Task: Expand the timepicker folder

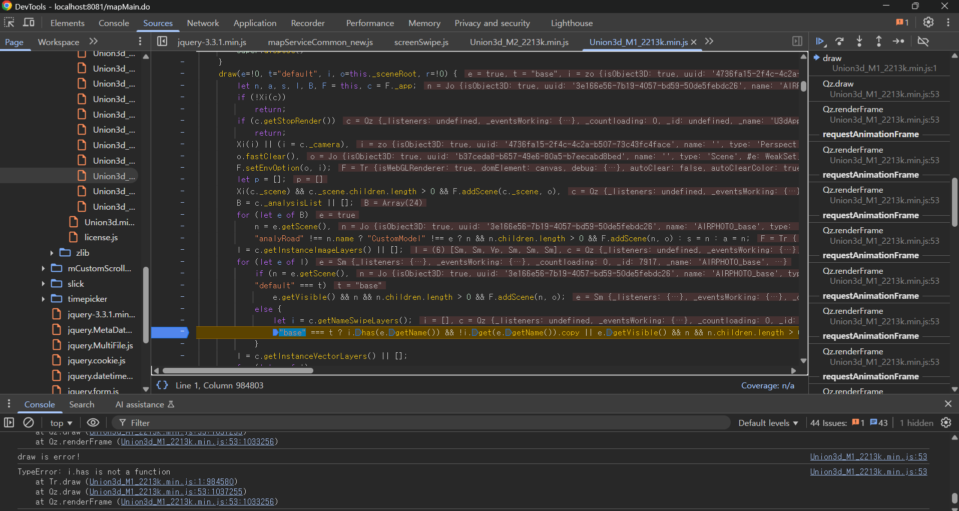Action: [x=43, y=299]
